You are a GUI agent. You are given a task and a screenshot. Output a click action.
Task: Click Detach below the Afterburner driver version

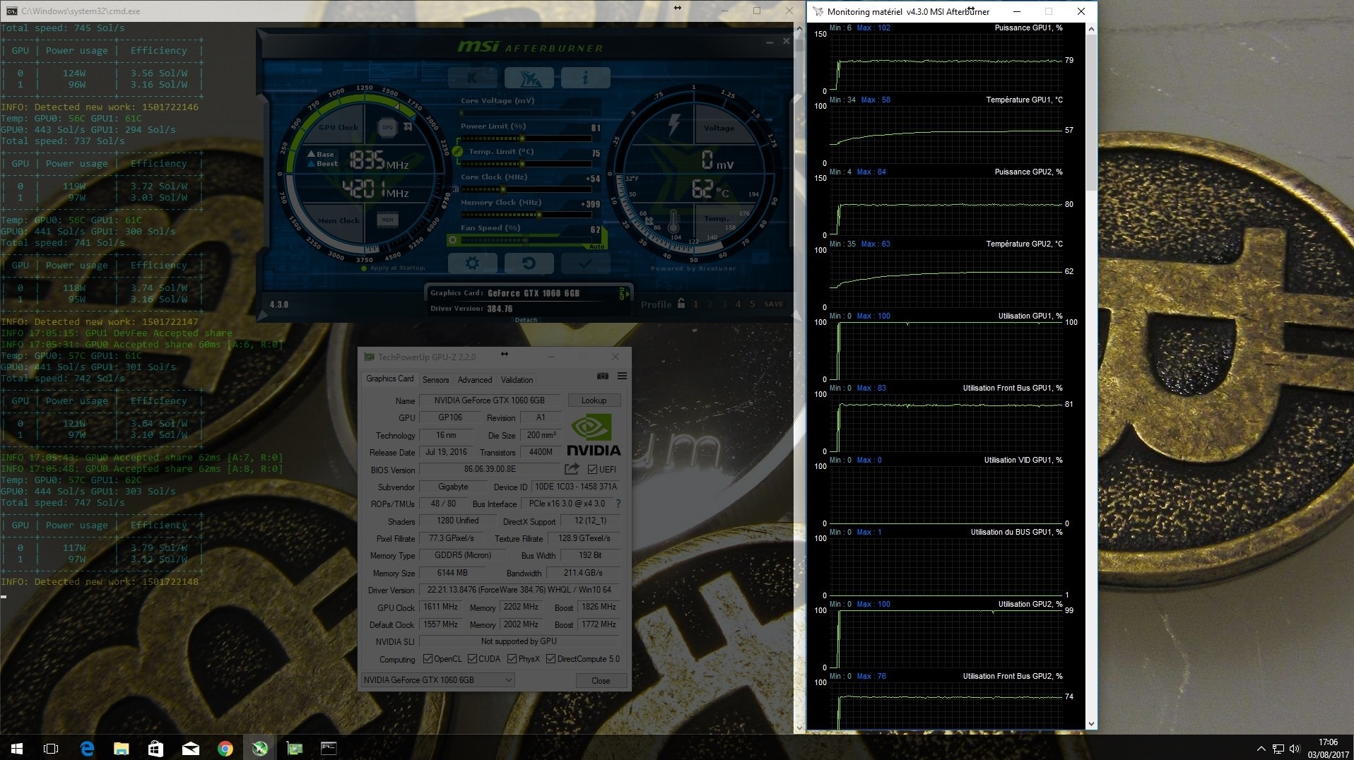[526, 320]
